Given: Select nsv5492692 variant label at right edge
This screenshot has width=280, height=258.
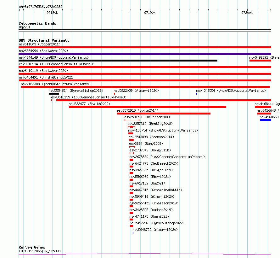Looking at the screenshot, I should point(265,57).
